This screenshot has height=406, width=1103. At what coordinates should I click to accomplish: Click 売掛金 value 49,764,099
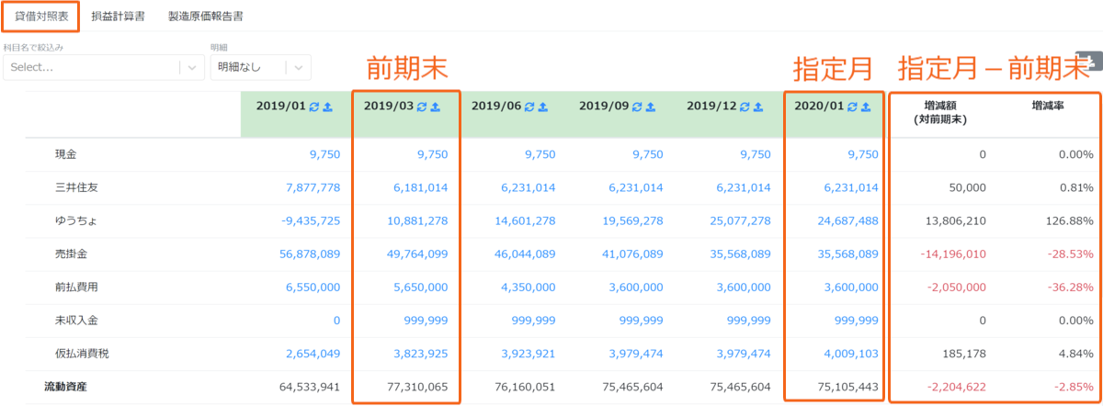pyautogui.click(x=418, y=254)
